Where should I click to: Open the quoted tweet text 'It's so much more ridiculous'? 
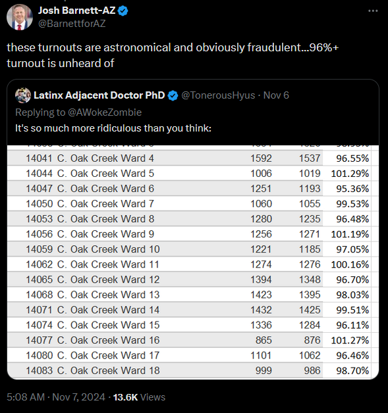pyautogui.click(x=113, y=128)
